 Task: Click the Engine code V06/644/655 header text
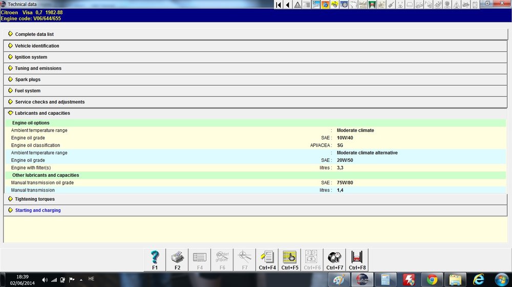tap(31, 18)
